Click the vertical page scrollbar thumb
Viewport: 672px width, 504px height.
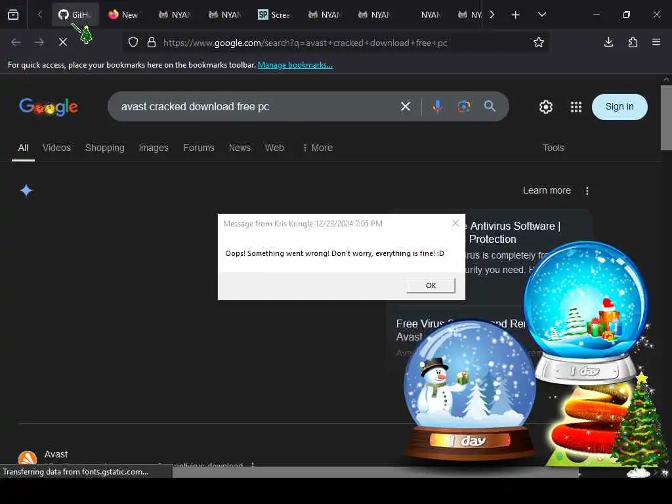(x=666, y=117)
